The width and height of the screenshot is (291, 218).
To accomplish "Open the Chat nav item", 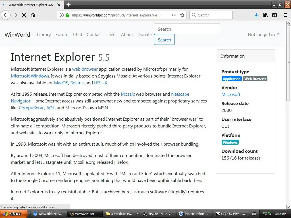I will point(78,34).
